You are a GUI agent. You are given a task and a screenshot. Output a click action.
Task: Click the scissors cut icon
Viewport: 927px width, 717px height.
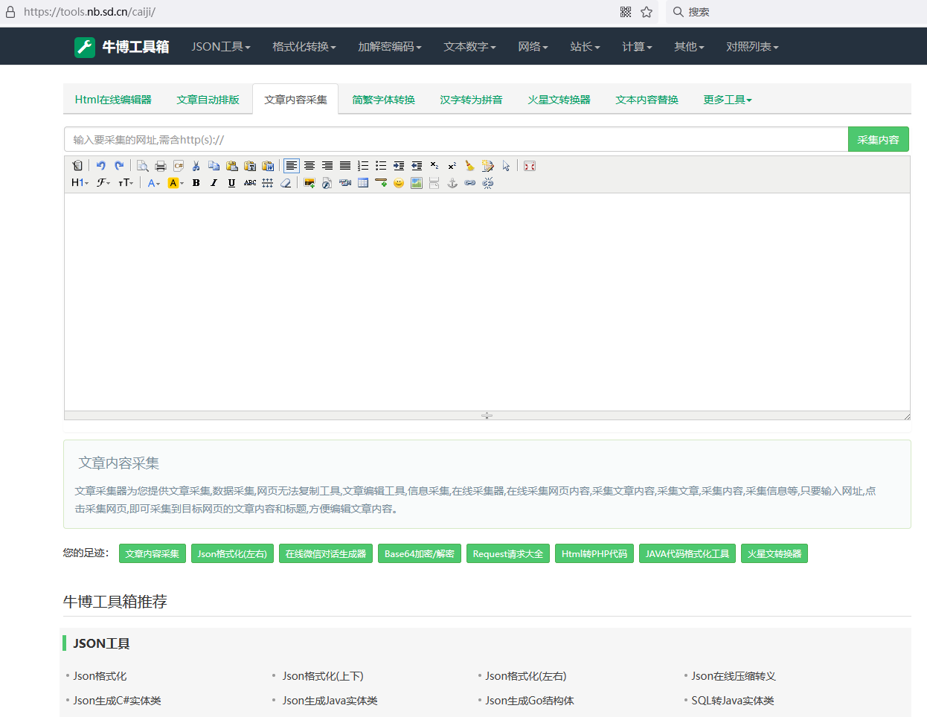(x=196, y=166)
